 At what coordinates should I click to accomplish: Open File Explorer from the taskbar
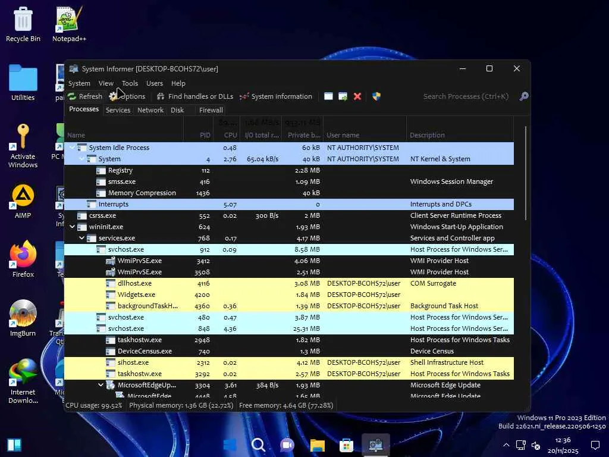click(318, 445)
